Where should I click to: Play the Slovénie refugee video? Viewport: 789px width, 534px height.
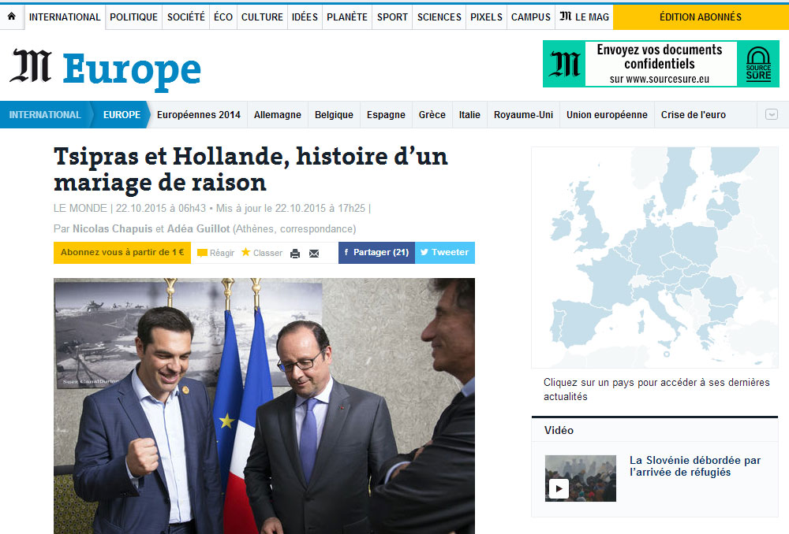pos(559,488)
